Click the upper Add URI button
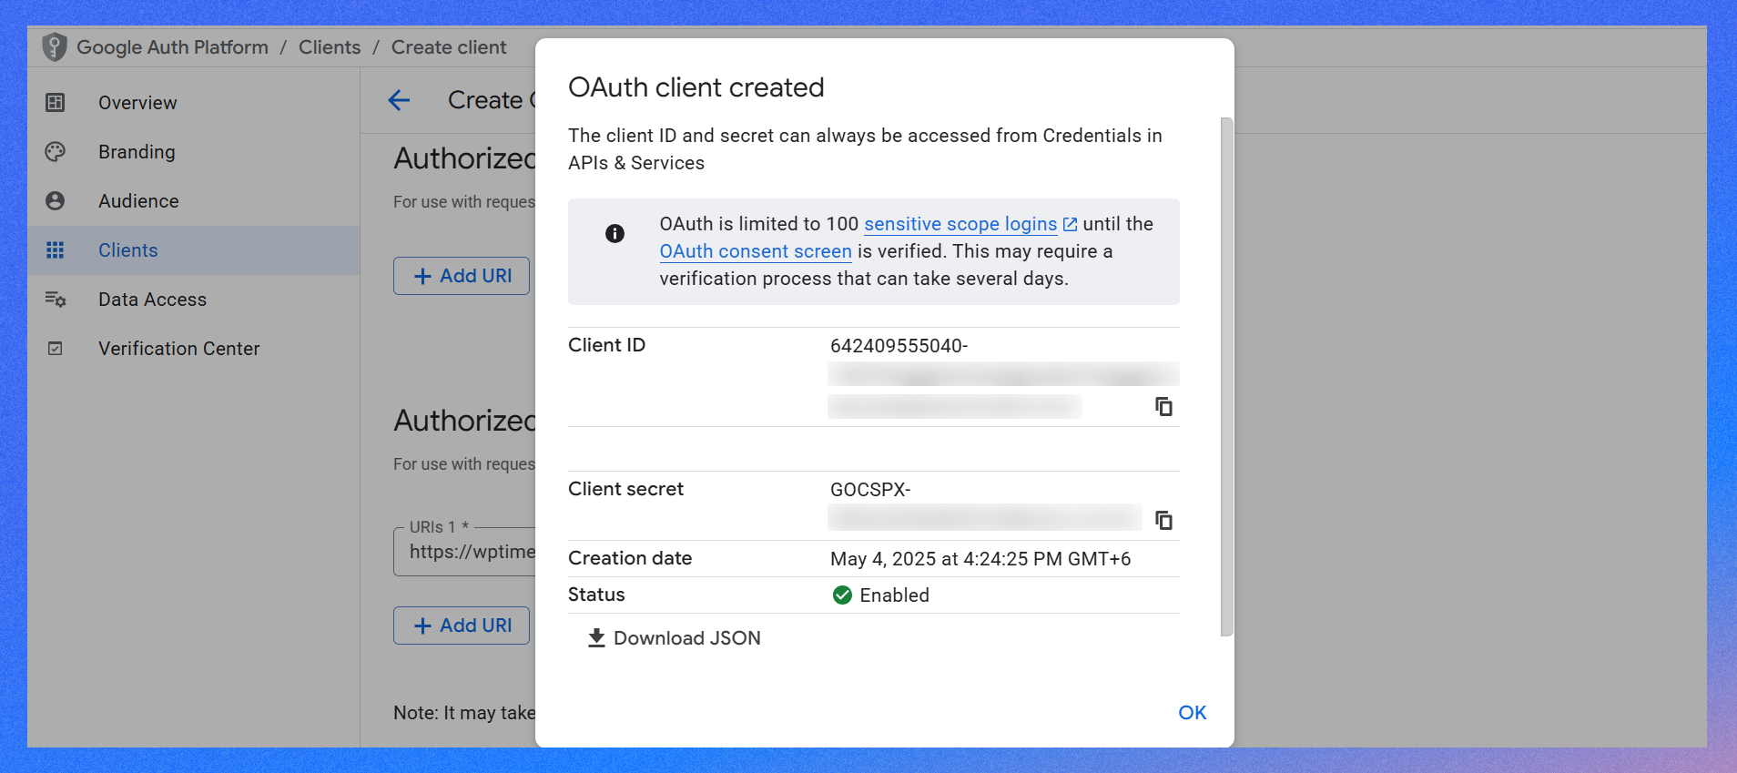 [462, 276]
